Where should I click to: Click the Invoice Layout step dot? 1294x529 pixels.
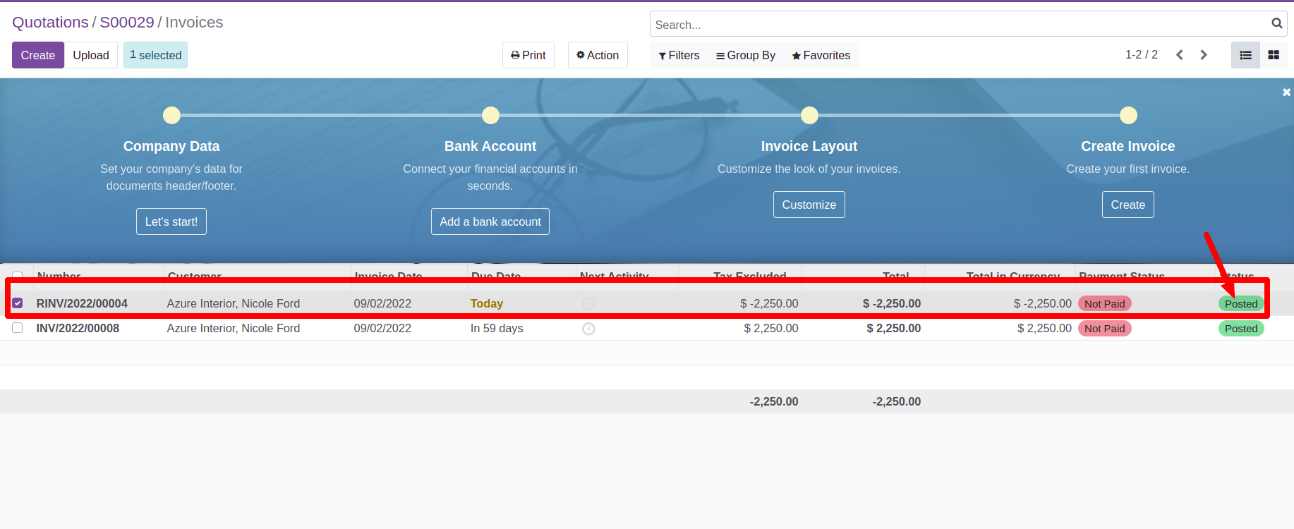(809, 115)
